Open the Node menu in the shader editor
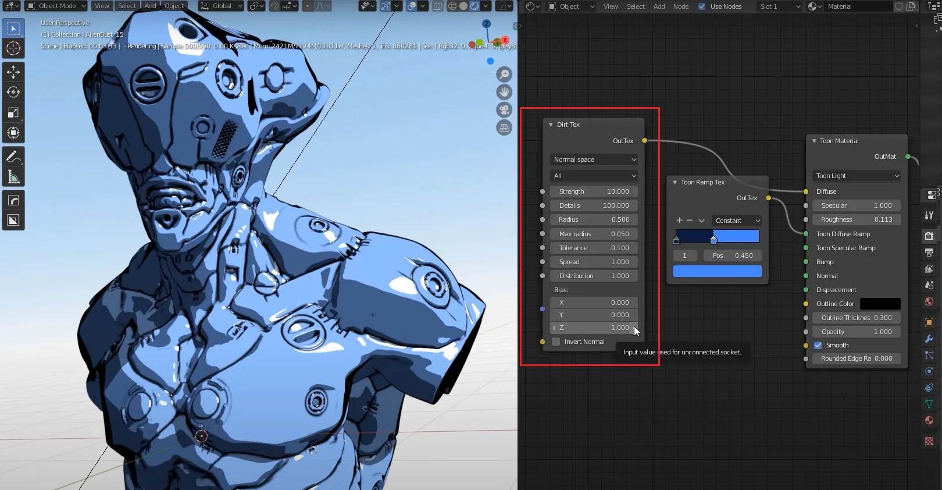The height and width of the screenshot is (490, 942). [680, 6]
